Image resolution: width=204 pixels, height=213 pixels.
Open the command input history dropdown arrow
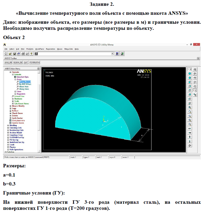(112, 54)
